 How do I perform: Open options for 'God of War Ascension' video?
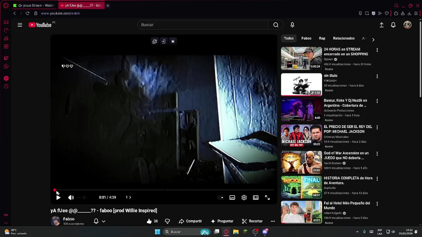pos(377,154)
